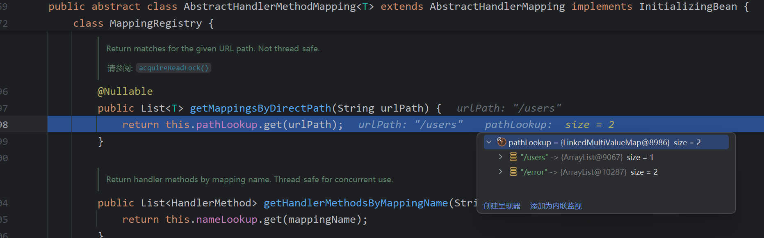Click the AbstractHandlerMapping superclass name
764x238 pixels.
pos(497,7)
